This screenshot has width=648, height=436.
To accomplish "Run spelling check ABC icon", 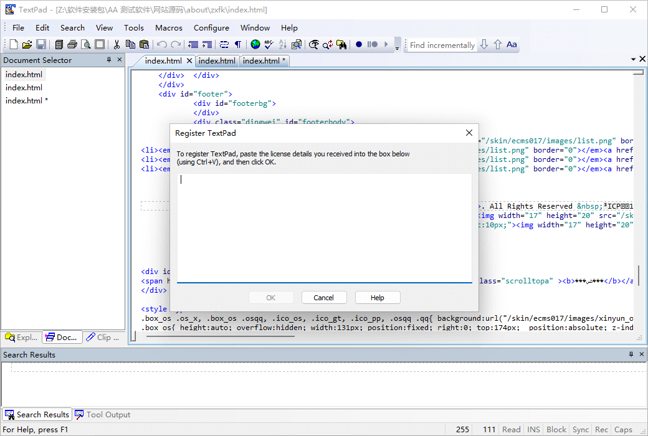I will click(269, 44).
